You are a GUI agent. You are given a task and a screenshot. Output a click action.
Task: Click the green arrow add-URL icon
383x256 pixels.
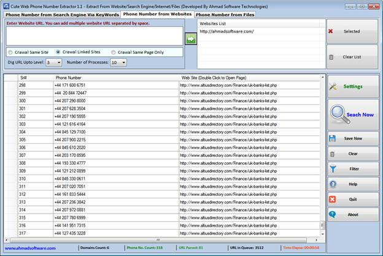click(x=190, y=39)
